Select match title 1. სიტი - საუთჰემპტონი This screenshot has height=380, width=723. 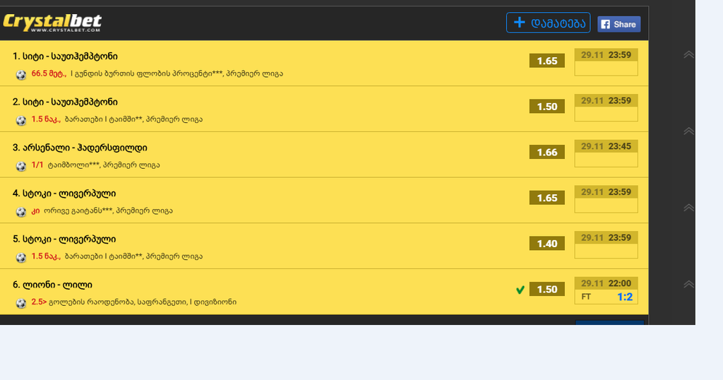[x=65, y=57]
